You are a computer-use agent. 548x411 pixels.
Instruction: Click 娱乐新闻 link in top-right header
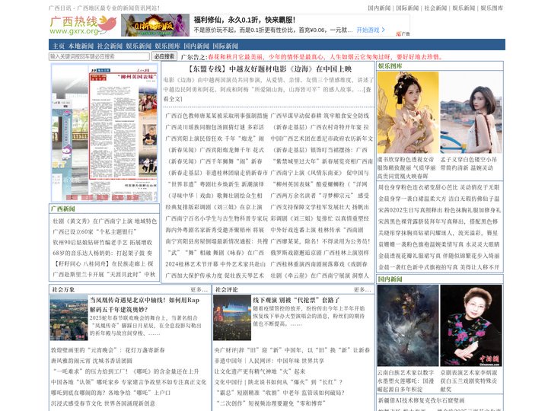pyautogui.click(x=464, y=8)
